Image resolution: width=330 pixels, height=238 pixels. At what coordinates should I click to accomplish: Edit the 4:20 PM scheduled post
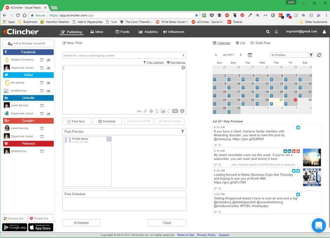(x=215, y=212)
